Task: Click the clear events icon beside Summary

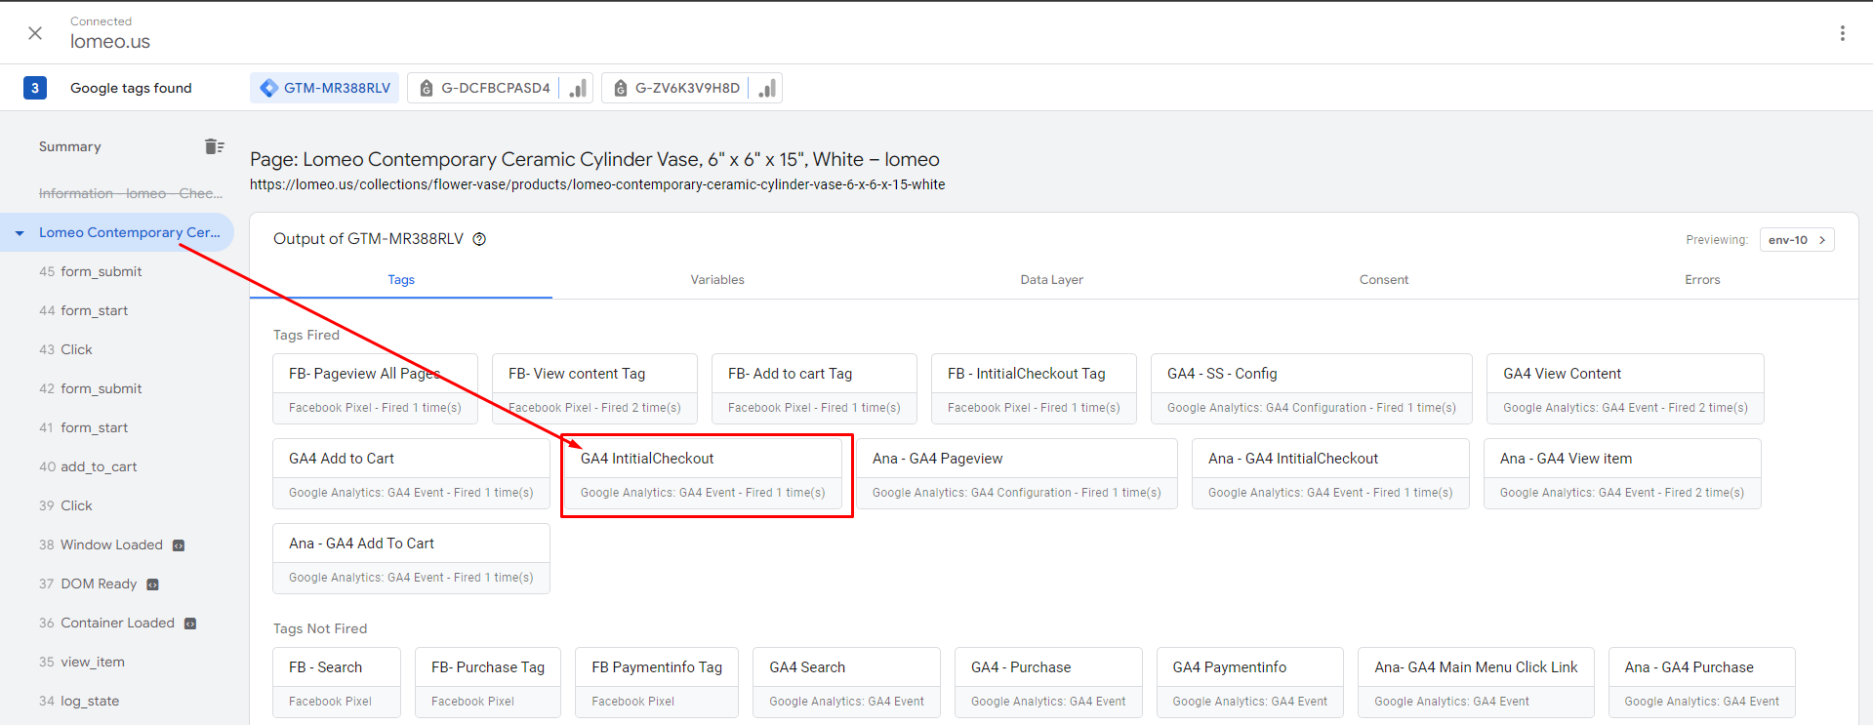Action: (x=214, y=146)
